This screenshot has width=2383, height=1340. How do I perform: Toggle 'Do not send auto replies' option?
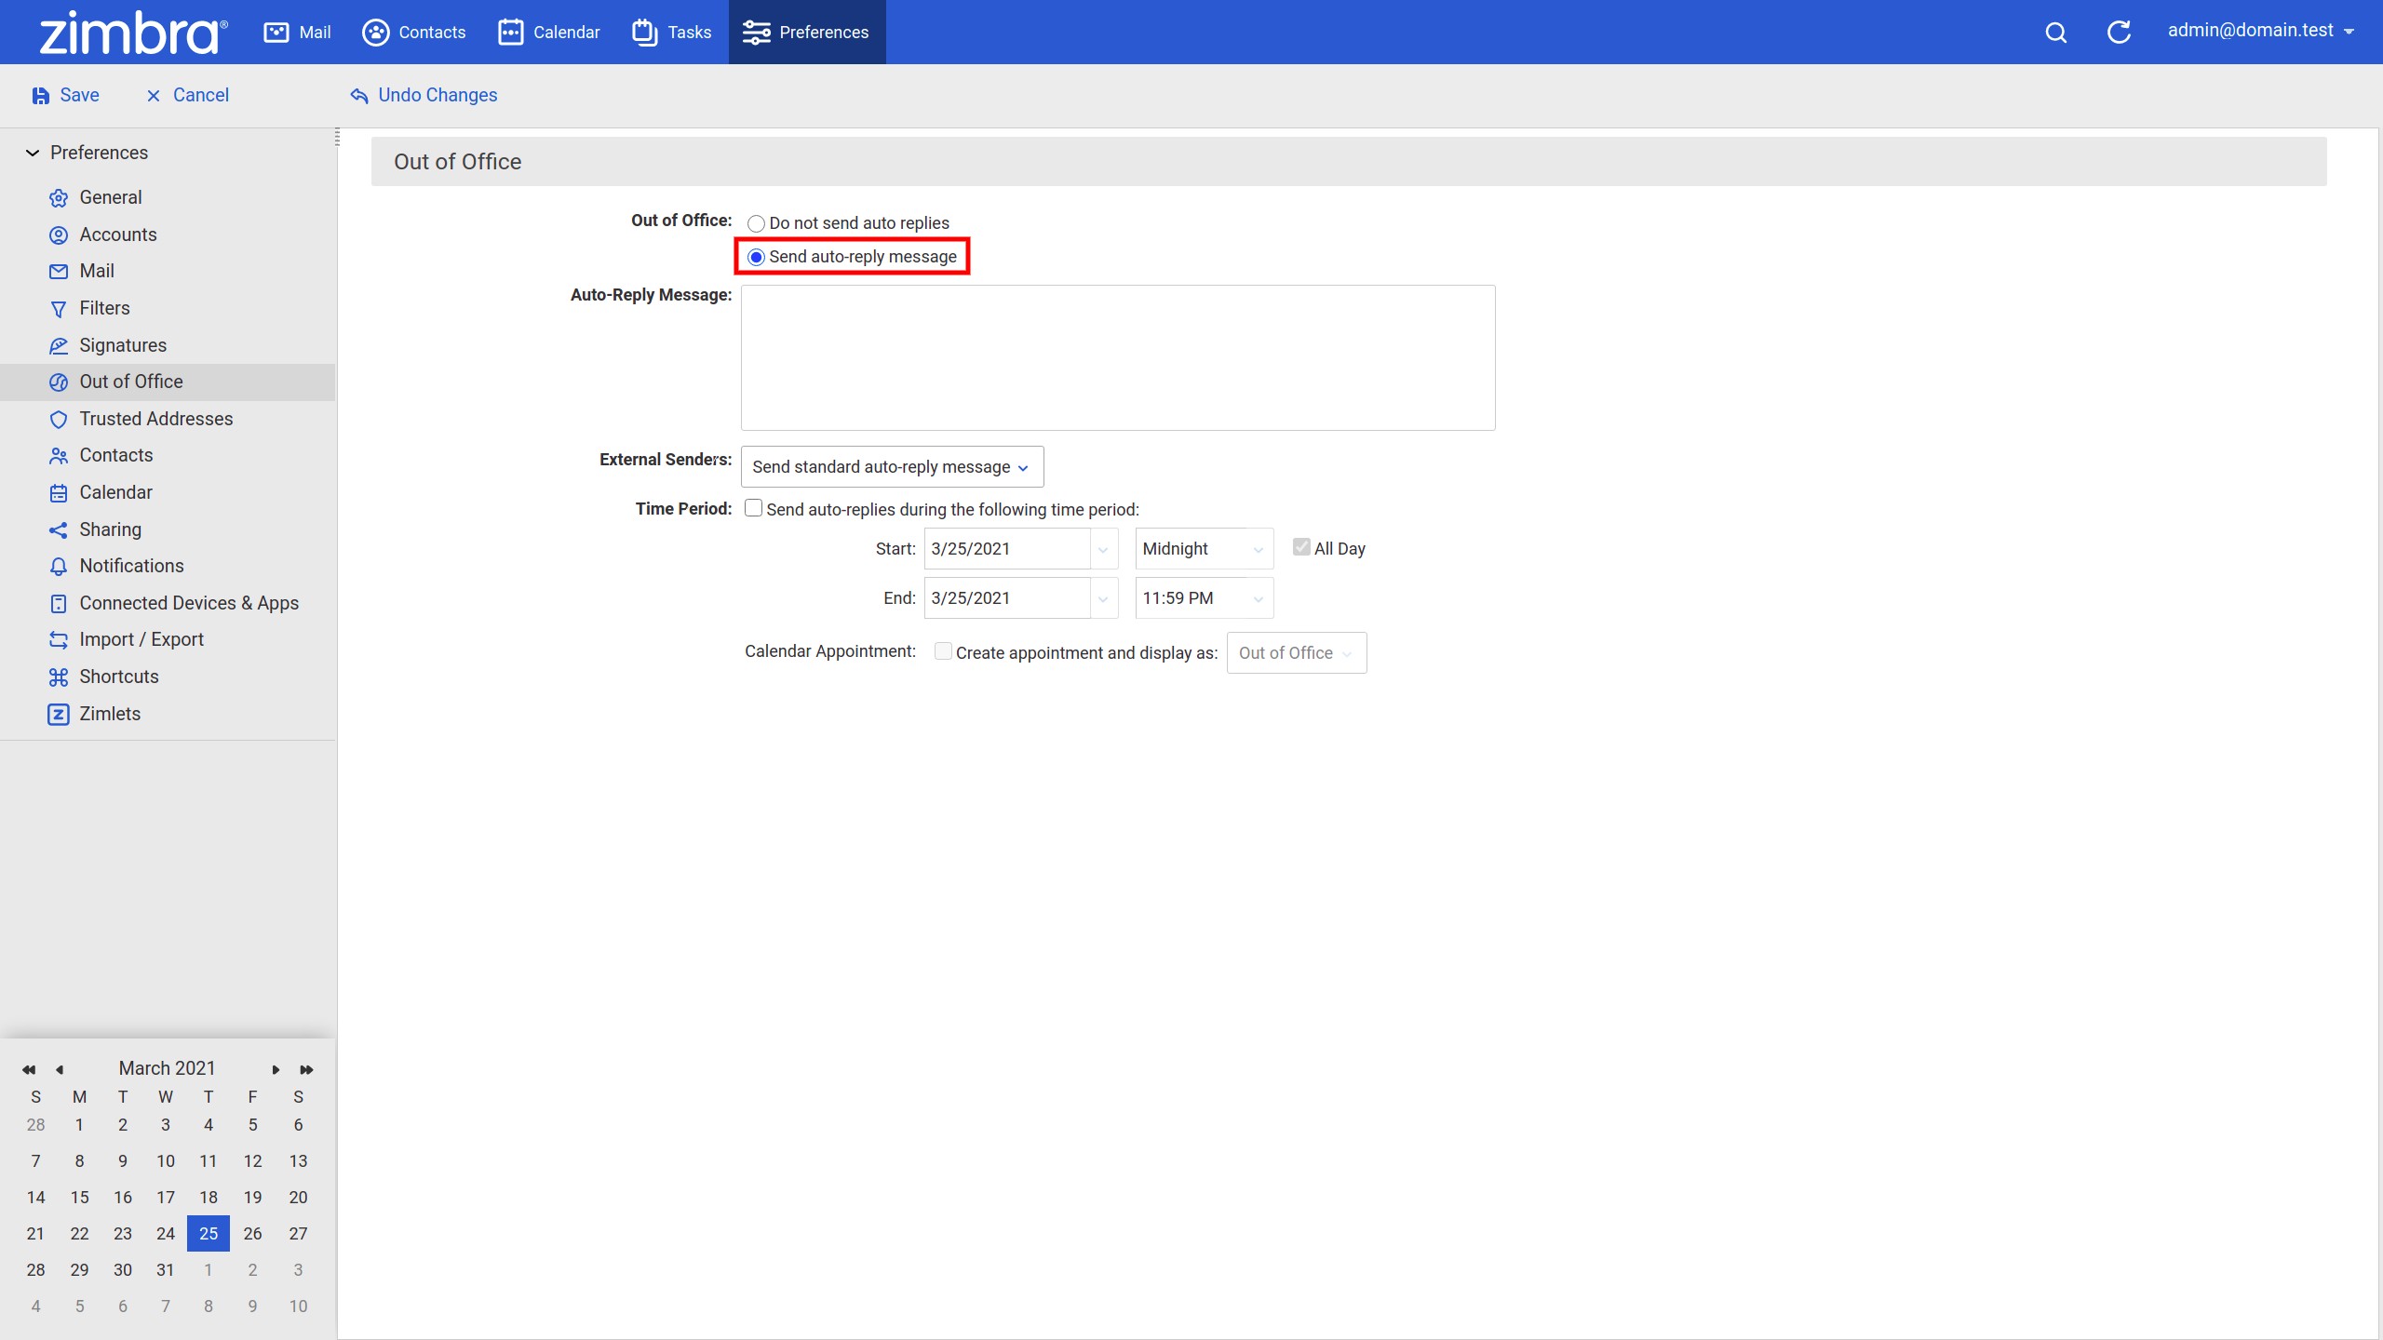pos(756,222)
